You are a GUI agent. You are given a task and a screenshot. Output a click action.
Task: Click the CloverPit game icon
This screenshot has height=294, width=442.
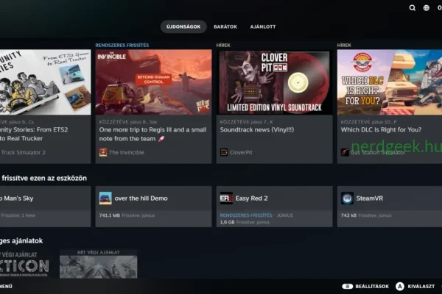[224, 152]
